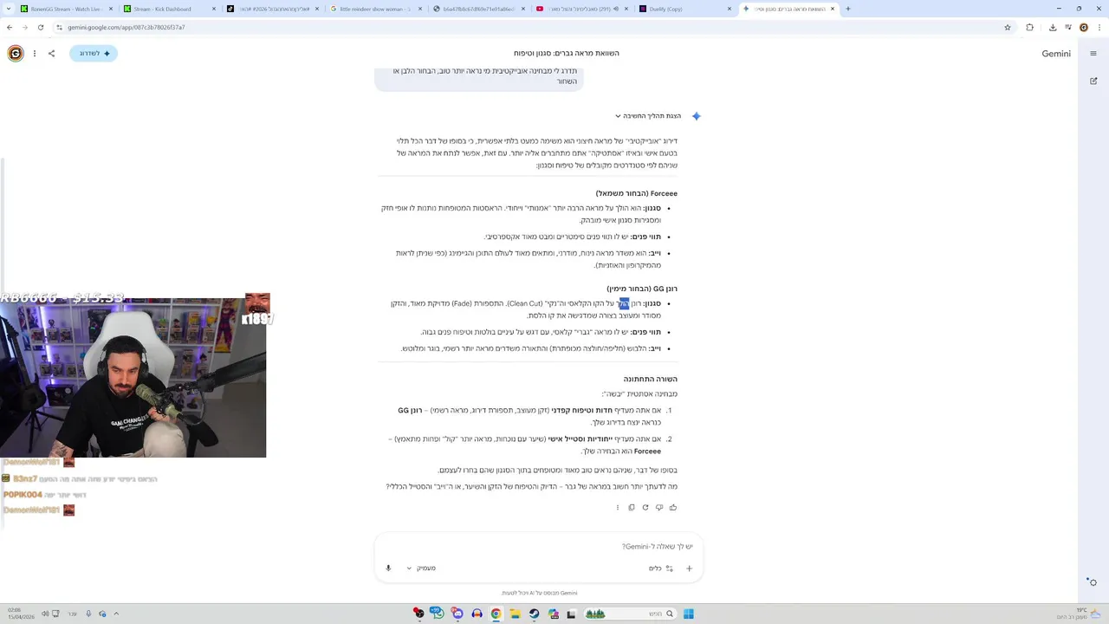
Task: Expand the הצגת תהליך החשיבה thinking section
Action: pos(648,116)
